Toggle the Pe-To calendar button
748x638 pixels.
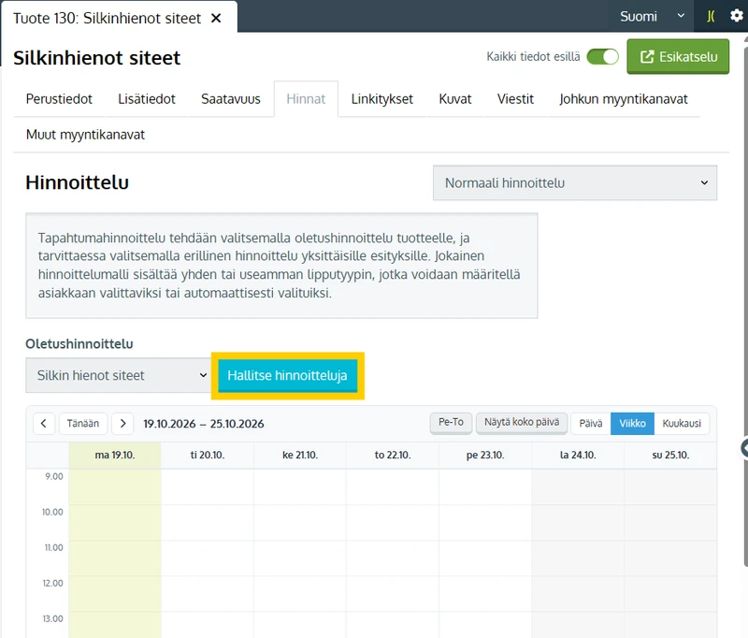(451, 422)
